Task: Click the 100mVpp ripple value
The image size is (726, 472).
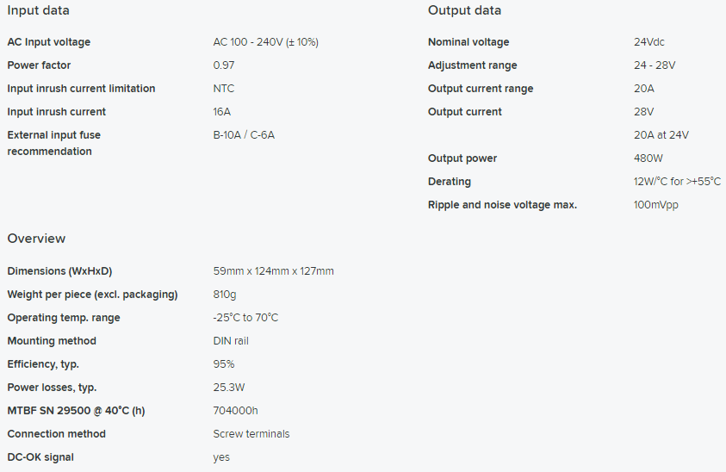Action: click(655, 205)
